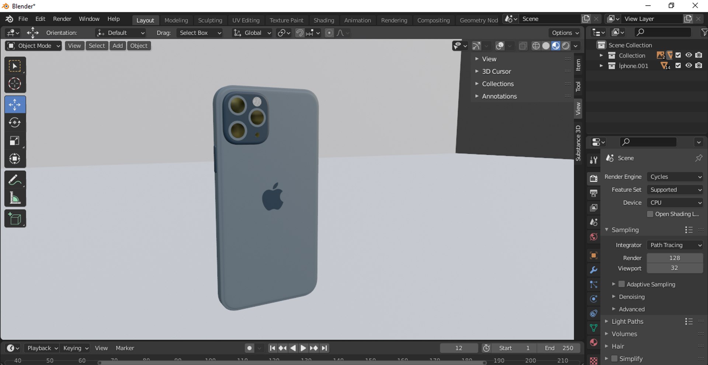Enable the Open Shading Language checkbox
Screen dimensions: 708x365
(x=650, y=214)
